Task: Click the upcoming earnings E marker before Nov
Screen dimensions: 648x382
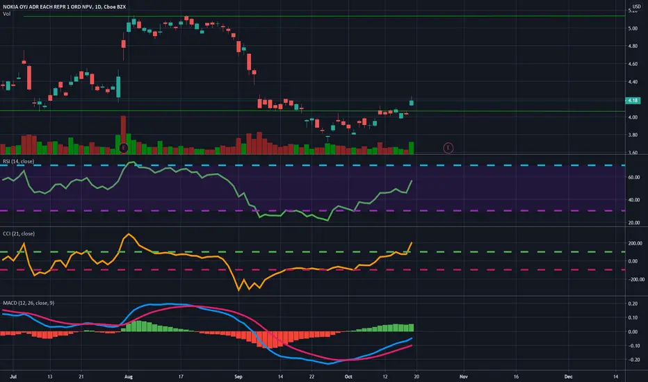Action: point(448,148)
